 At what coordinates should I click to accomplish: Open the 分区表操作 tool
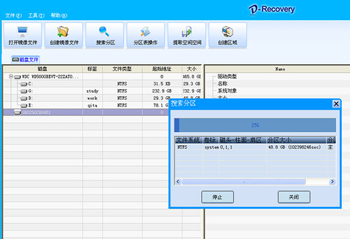click(x=145, y=35)
